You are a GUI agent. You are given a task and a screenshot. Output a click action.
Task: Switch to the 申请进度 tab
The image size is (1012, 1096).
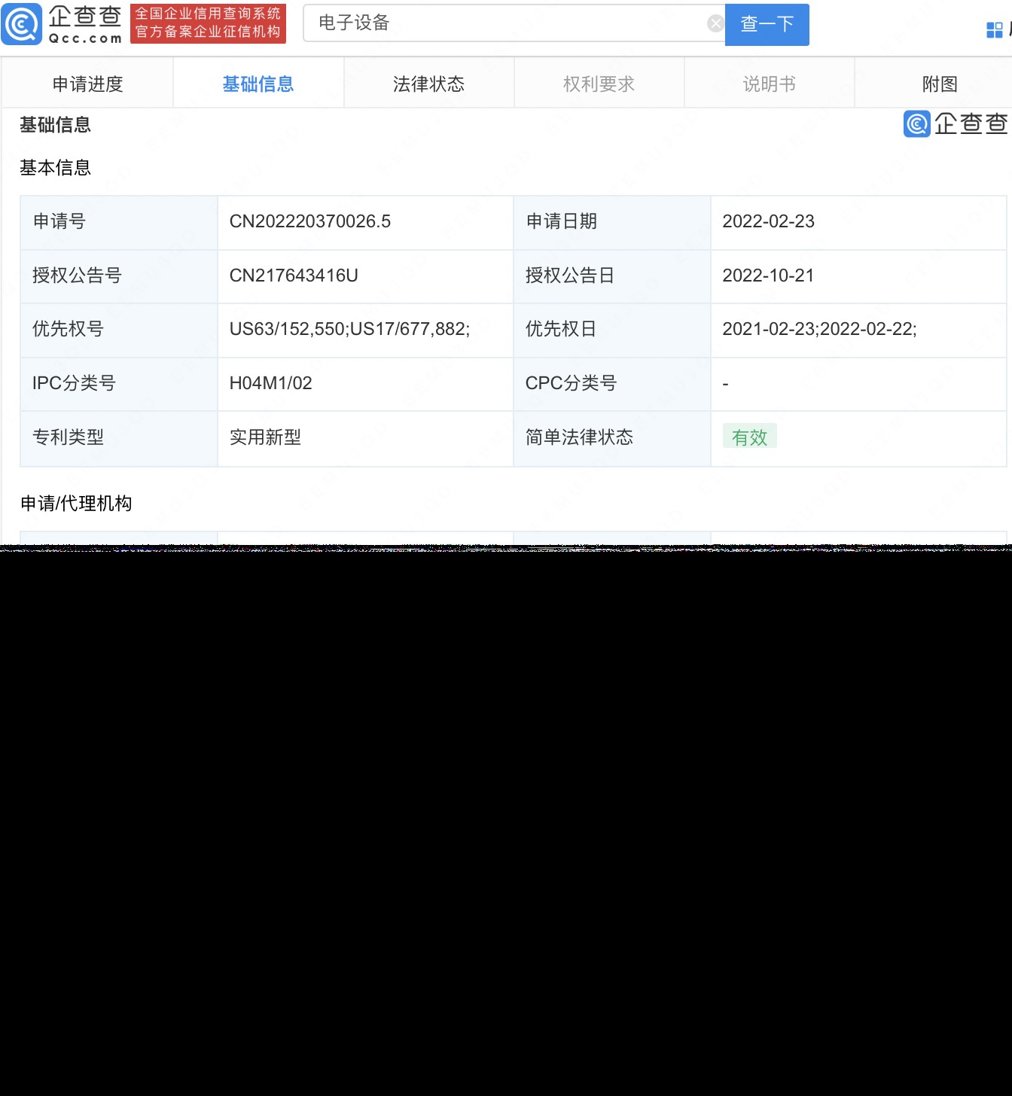click(88, 84)
